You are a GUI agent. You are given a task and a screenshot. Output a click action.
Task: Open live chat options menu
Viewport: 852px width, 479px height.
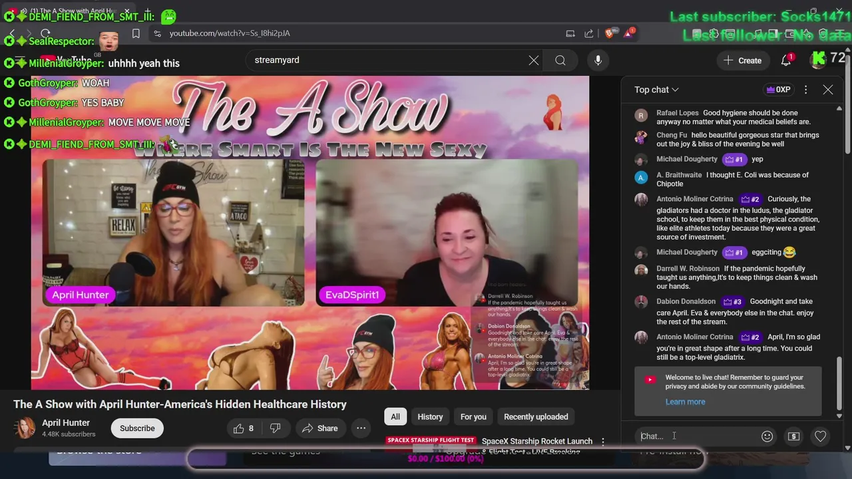[805, 90]
